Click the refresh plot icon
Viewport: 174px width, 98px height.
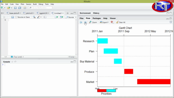tap(171, 22)
